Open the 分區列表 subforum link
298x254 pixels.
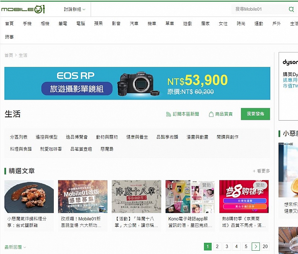[19, 137]
